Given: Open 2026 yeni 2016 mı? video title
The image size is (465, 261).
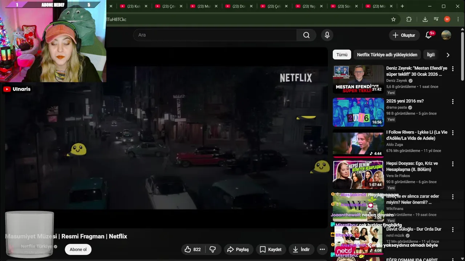Looking at the screenshot, I should (x=405, y=101).
